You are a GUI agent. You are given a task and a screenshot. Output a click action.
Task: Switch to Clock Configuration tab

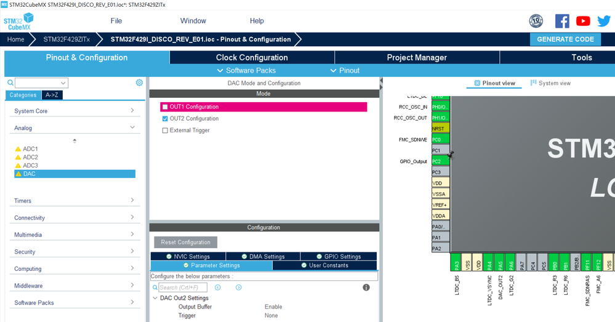tap(252, 57)
